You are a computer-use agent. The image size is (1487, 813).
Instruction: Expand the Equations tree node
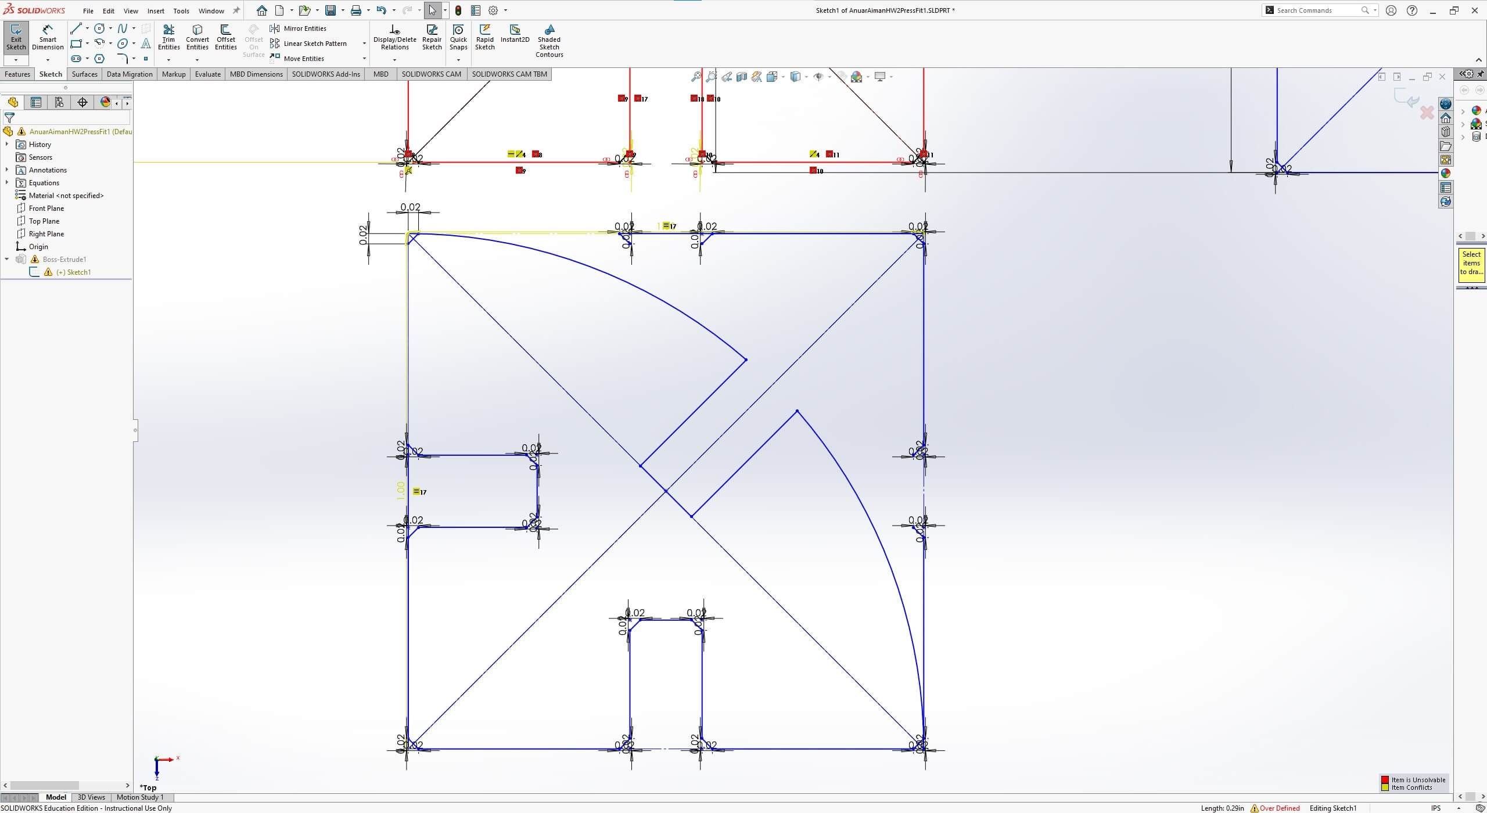[x=7, y=182]
